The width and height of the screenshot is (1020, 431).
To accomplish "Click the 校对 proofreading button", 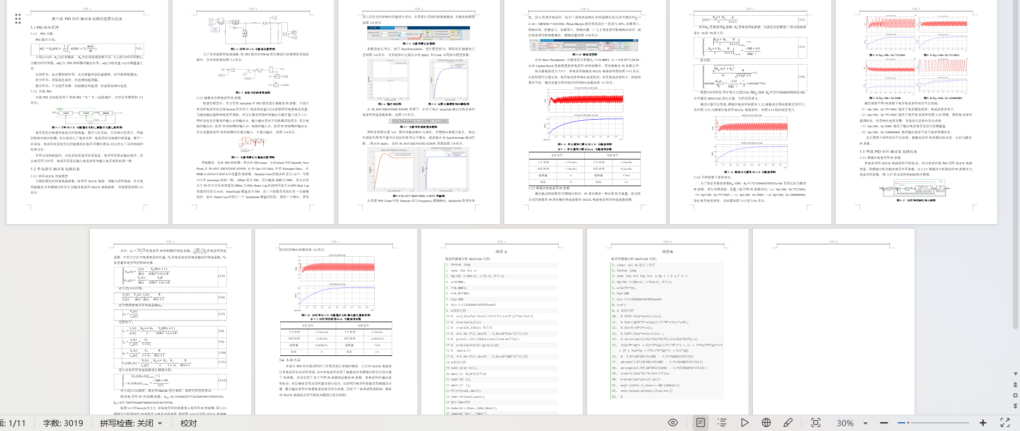I will click(188, 423).
